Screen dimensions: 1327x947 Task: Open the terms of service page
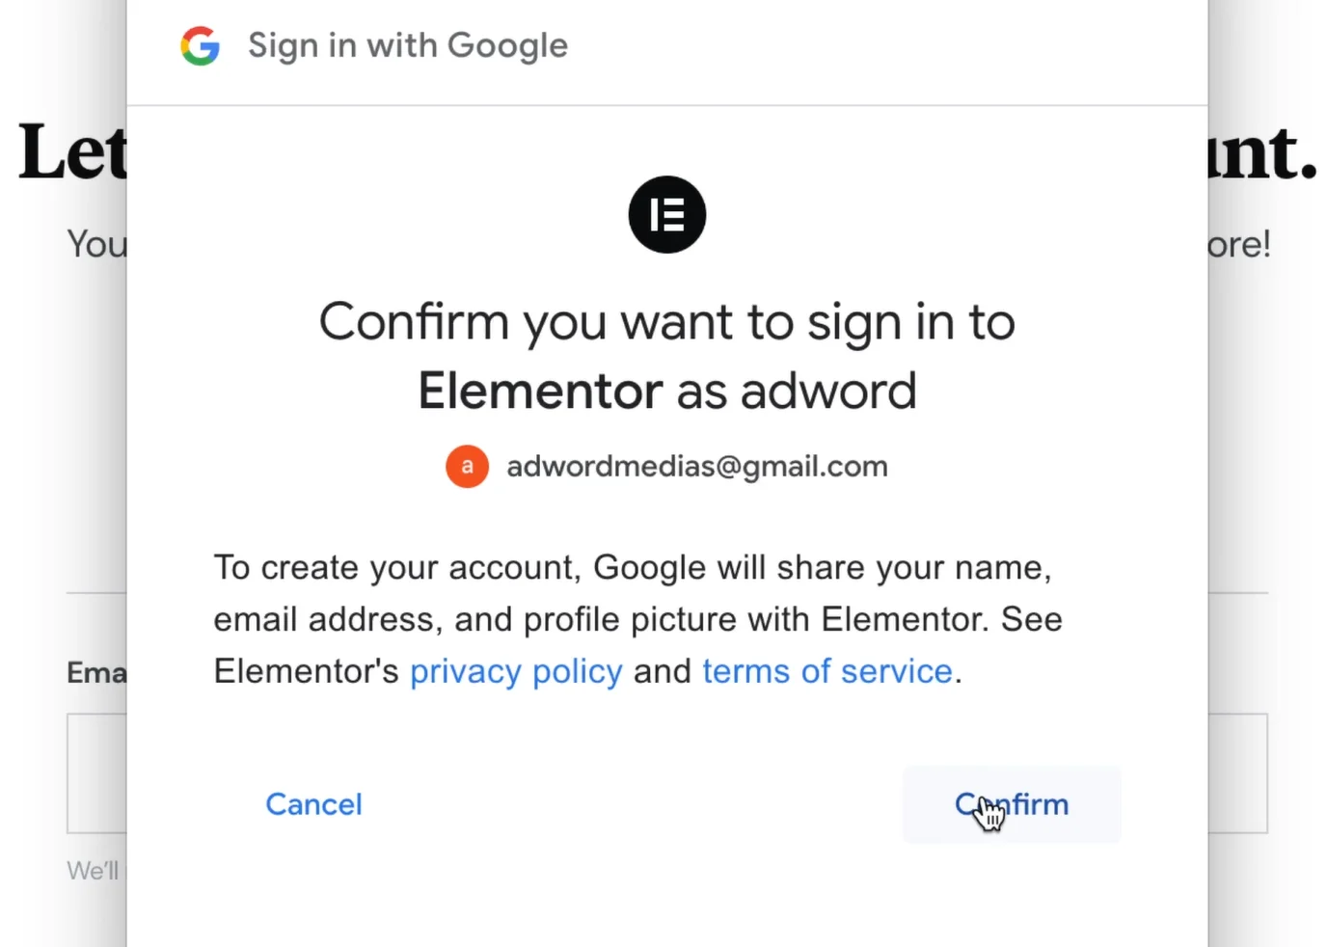(x=827, y=671)
